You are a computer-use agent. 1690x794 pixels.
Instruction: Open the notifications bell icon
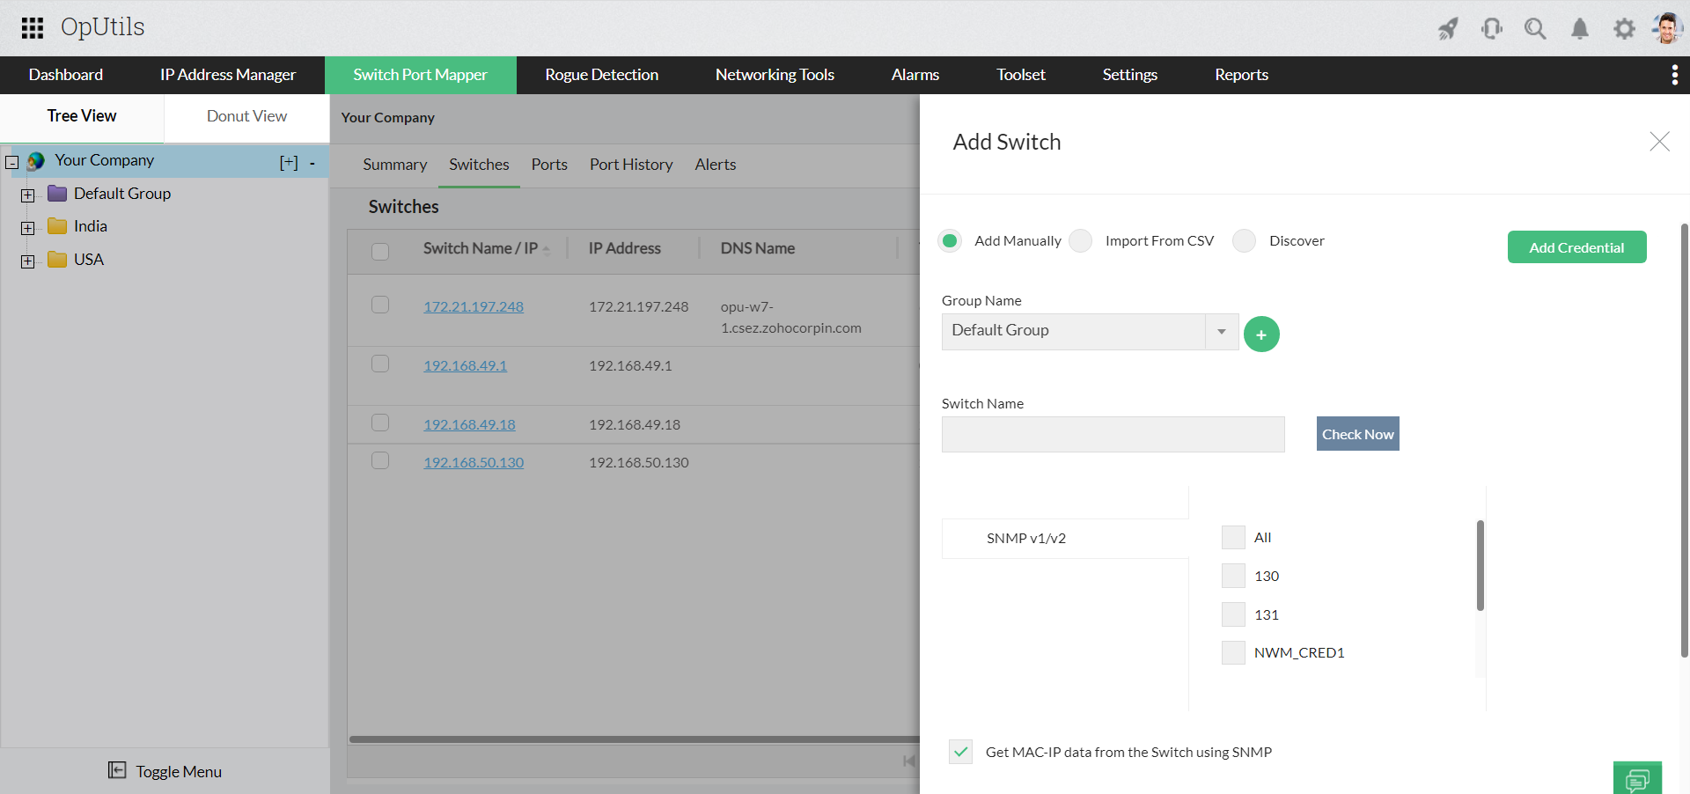click(x=1580, y=29)
